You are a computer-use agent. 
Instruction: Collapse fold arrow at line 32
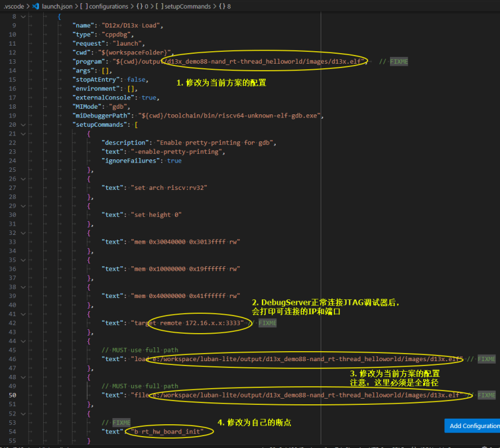[x=23, y=233]
